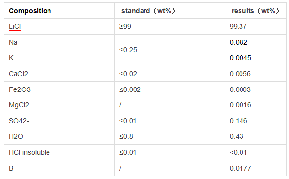Select the SO42- composition cell
This screenshot has width=289, height=179.
pos(59,121)
